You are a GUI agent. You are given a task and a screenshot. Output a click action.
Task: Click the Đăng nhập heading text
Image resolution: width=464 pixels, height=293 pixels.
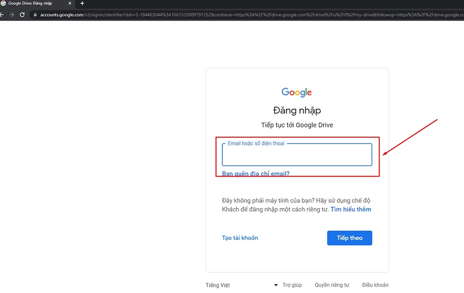pos(297,110)
